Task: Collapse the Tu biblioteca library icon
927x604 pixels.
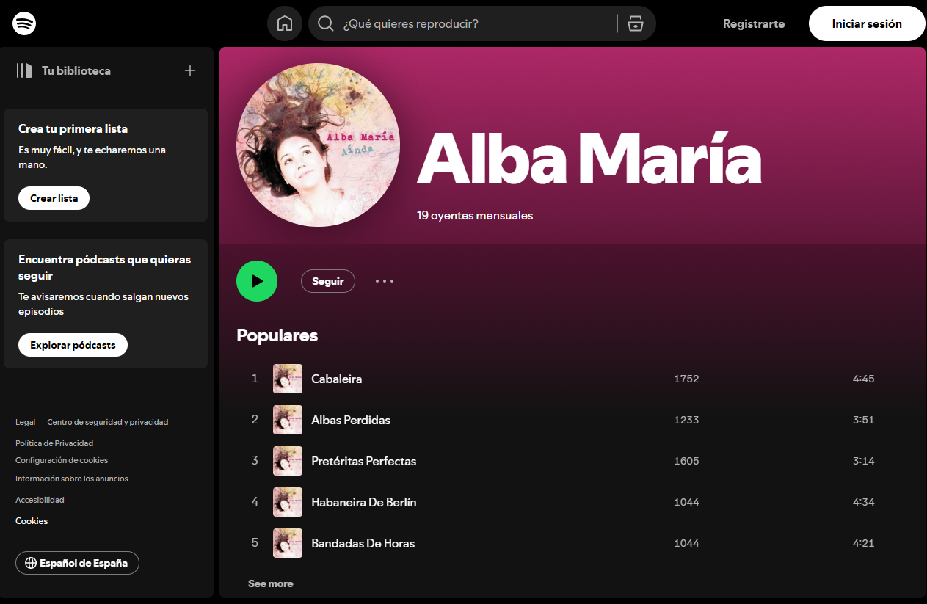Action: click(x=25, y=70)
